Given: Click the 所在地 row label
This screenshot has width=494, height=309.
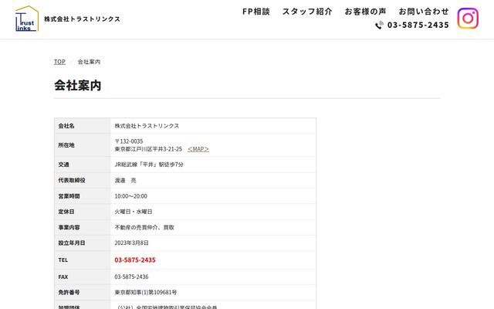Looking at the screenshot, I should click(66, 145).
